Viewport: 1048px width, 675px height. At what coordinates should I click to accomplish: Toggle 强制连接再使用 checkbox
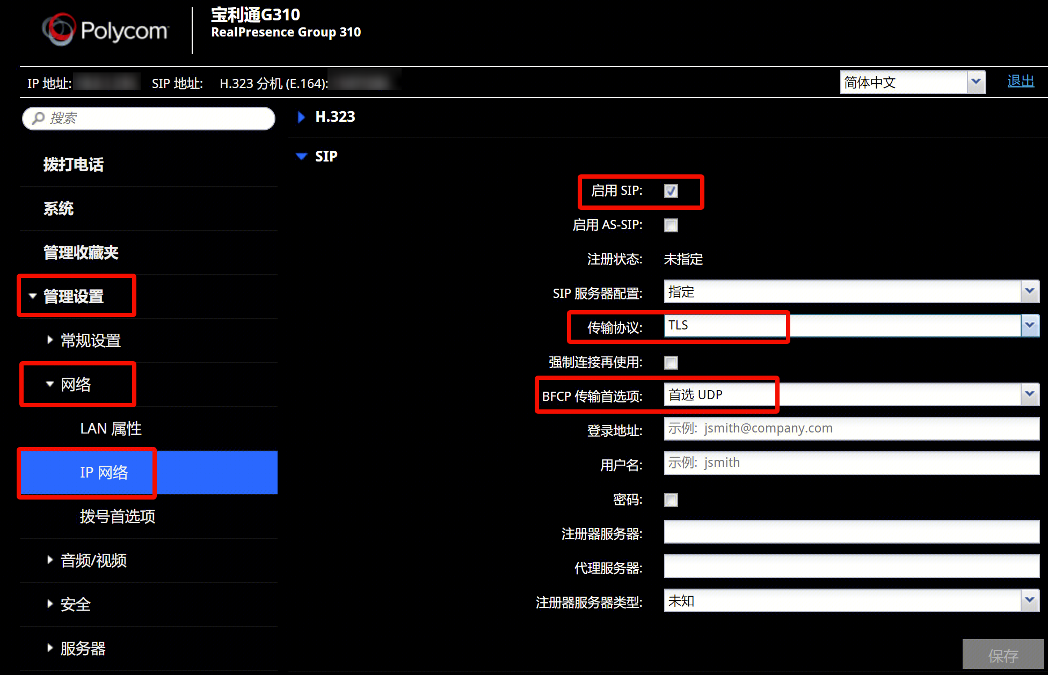coord(671,363)
